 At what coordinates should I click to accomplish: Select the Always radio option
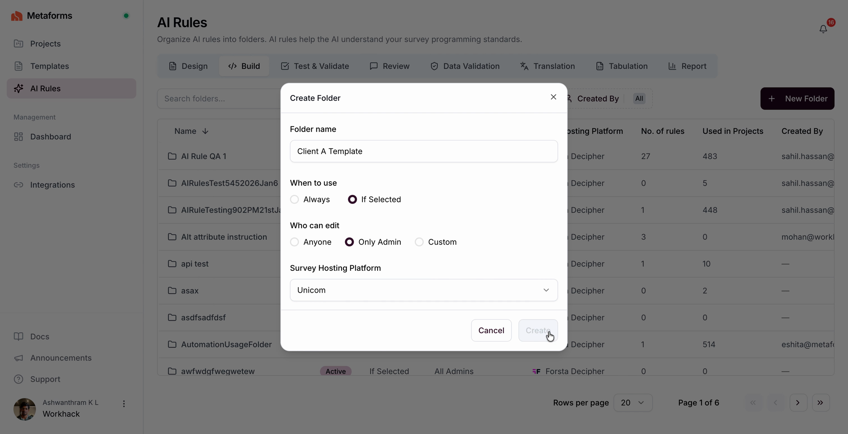(294, 199)
